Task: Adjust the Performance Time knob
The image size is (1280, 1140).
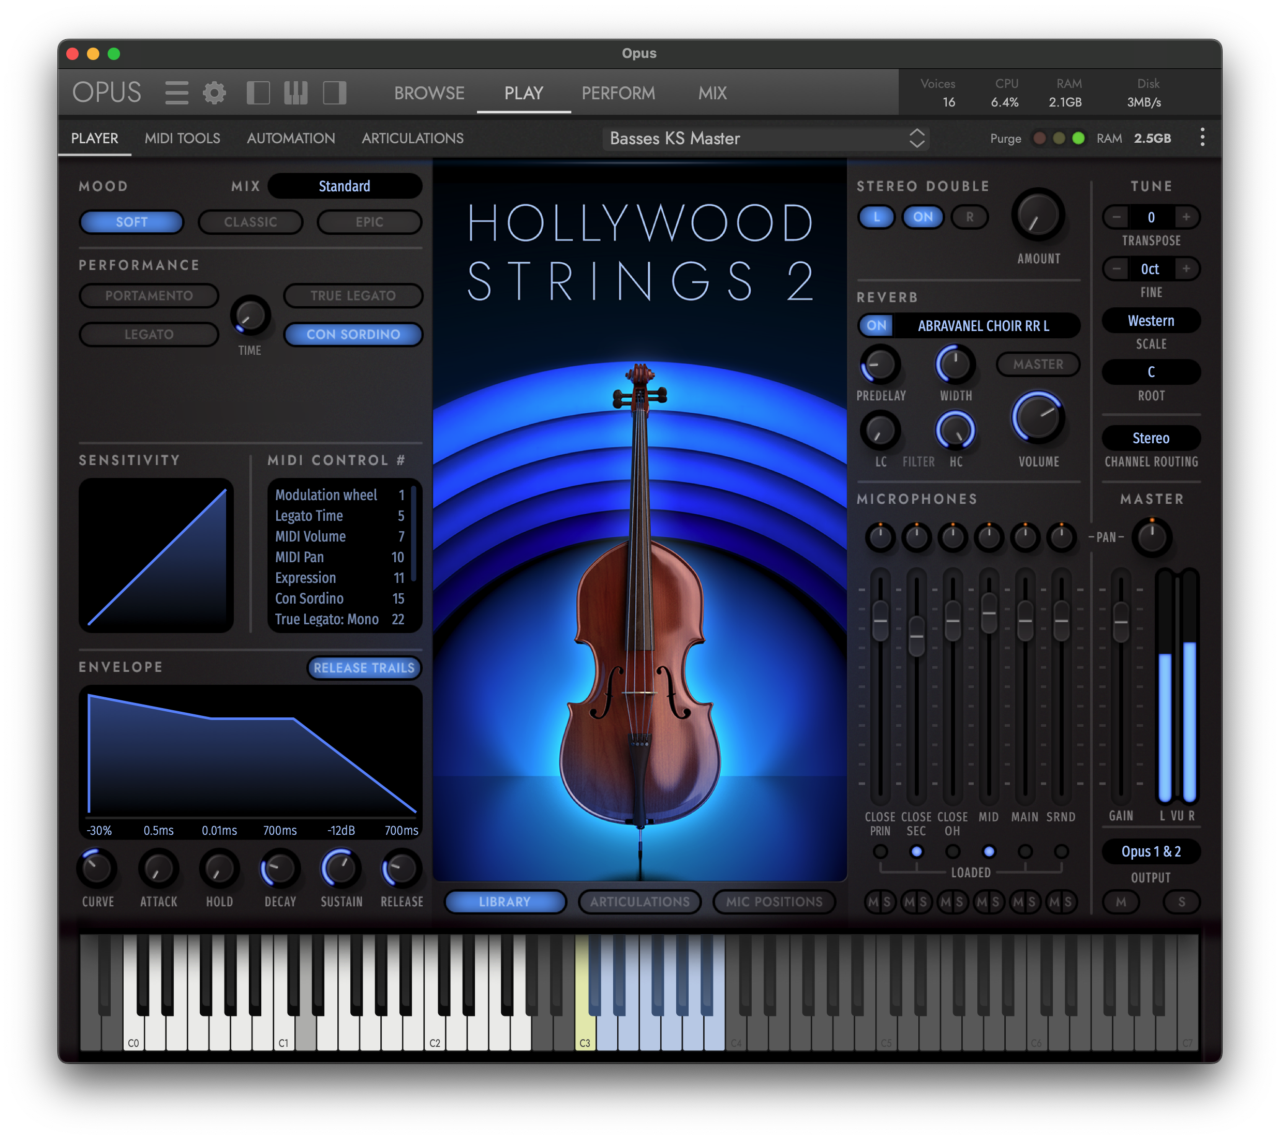Action: pyautogui.click(x=250, y=315)
